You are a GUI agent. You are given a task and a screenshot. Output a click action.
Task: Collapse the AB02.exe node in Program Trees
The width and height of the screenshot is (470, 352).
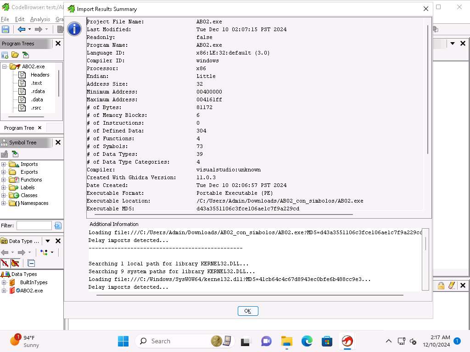(4, 67)
